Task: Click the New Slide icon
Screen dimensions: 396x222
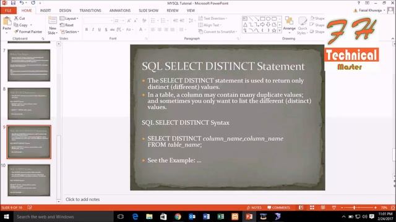Action: tap(53, 20)
